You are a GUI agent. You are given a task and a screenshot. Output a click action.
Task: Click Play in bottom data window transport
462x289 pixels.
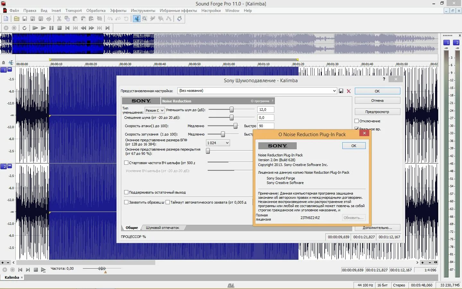43,270
